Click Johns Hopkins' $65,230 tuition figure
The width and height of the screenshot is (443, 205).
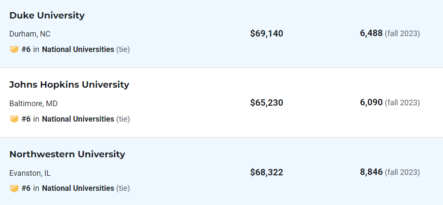coord(266,103)
